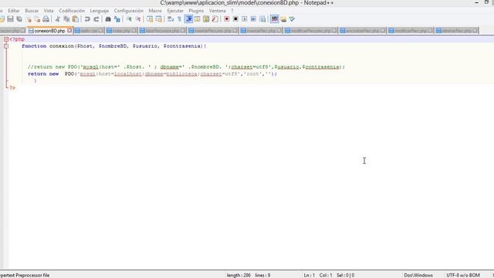Viewport: 494px width, 278px height.
Task: Select the conexionBD.php tab
Action: click(x=49, y=31)
